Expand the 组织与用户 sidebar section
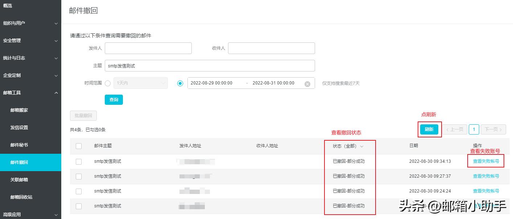 [x=30, y=23]
